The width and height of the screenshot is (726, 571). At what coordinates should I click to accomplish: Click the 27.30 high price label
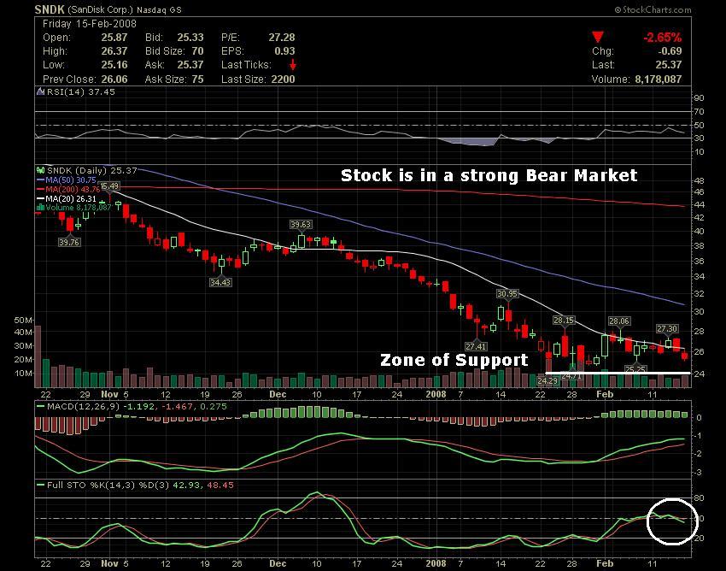667,328
